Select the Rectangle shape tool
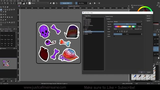 click(5, 10)
